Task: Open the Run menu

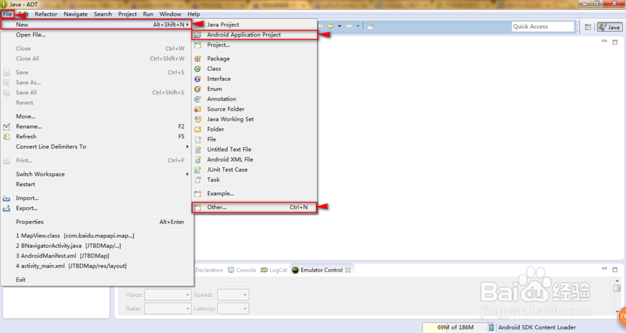Action: (x=148, y=14)
